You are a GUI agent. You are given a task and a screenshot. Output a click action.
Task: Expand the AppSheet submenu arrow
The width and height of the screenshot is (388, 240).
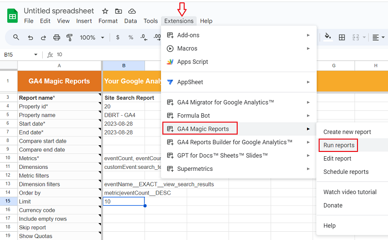[x=308, y=82]
